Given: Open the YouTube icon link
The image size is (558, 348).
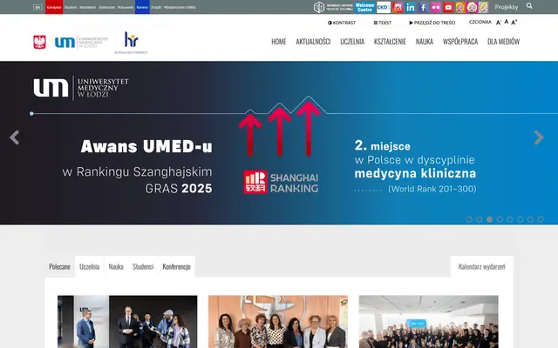Looking at the screenshot, I should (x=448, y=7).
